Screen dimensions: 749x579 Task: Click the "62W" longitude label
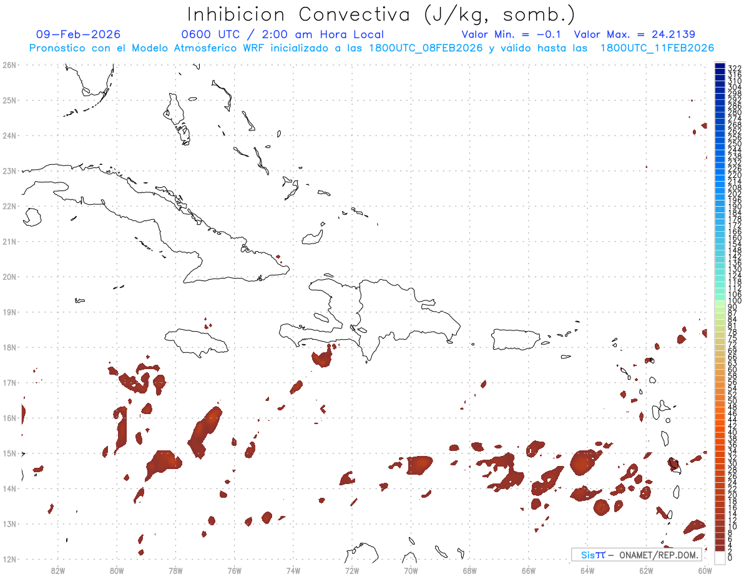(x=646, y=571)
